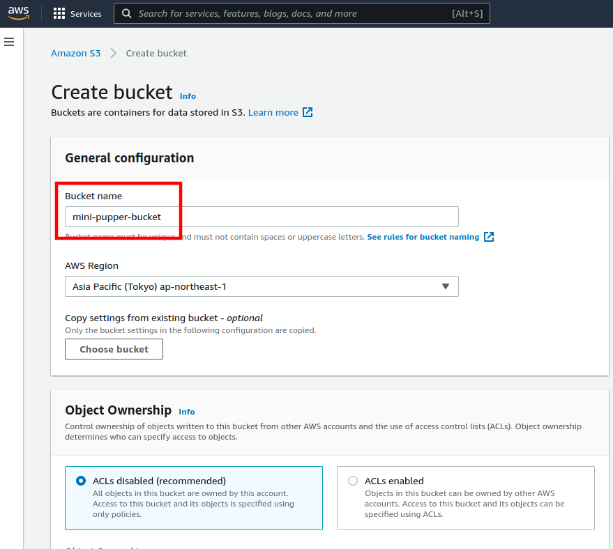
Task: Select ACLs disabled (recommended) radio button
Action: pos(81,481)
